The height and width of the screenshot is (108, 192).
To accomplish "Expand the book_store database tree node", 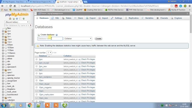I will 3,92.
